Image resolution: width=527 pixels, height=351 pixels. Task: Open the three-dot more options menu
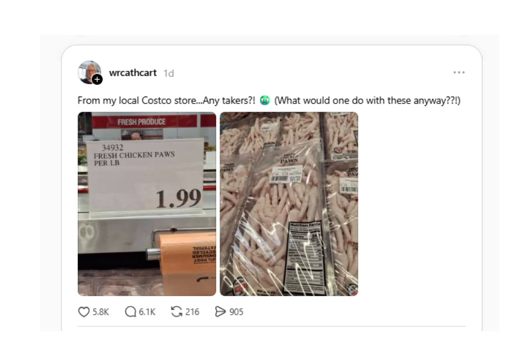click(458, 73)
